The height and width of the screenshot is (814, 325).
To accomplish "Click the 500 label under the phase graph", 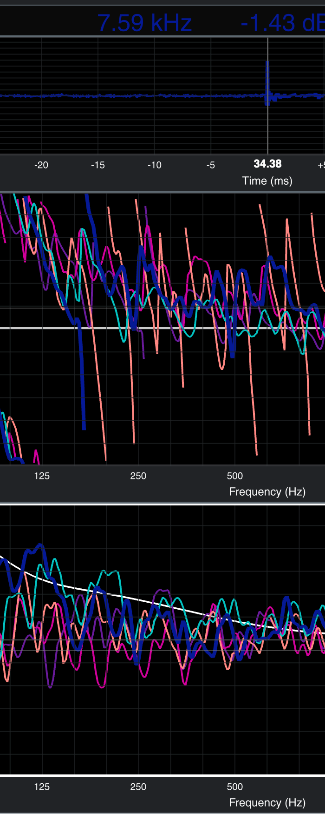I will (235, 476).
